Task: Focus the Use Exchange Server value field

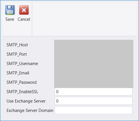Action: [x=93, y=101]
